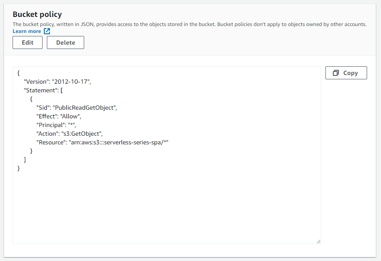The image size is (381, 261).
Task: Click the bucket policy description text
Action: point(190,24)
